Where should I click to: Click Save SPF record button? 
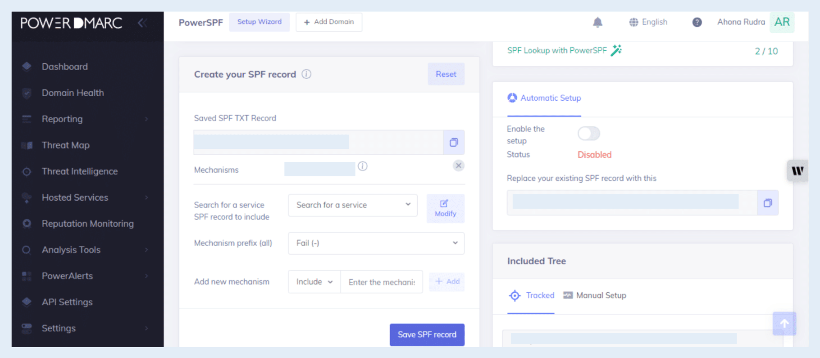[427, 335]
